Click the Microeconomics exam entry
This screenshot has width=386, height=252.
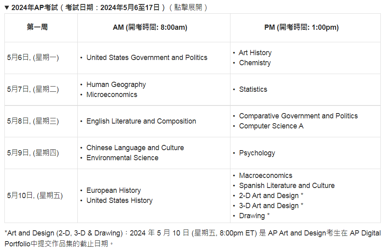112,95
